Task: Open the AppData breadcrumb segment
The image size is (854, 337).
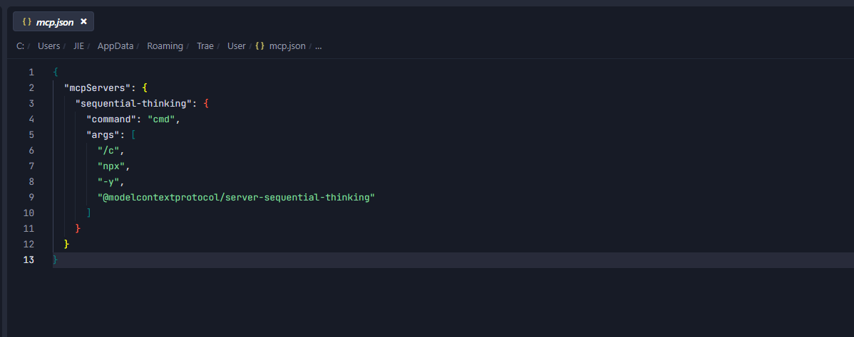Action: click(x=115, y=46)
